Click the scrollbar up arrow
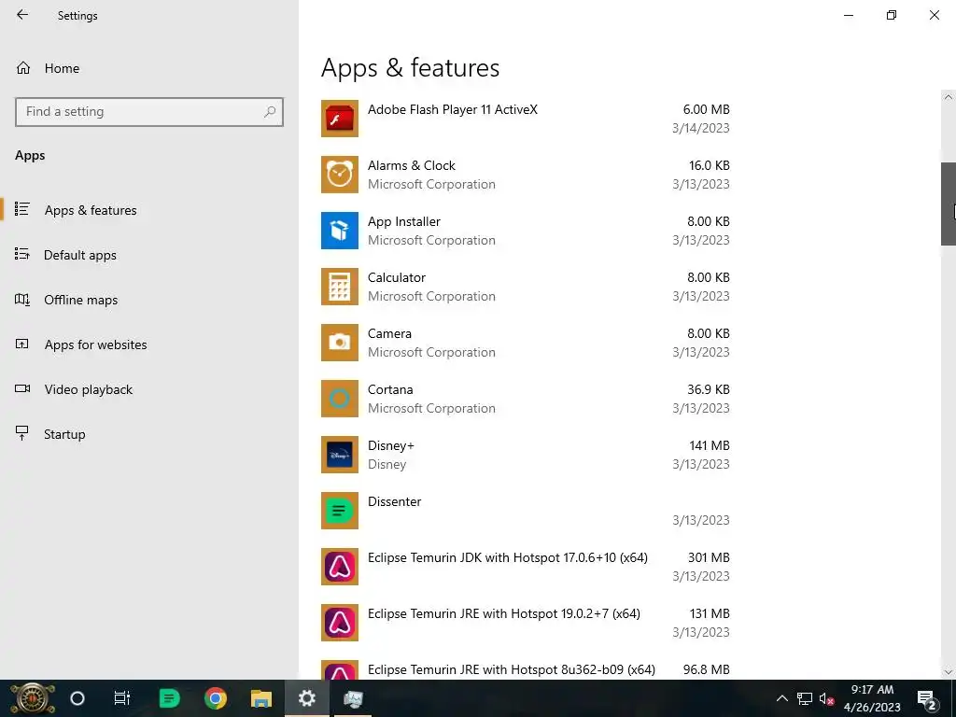The height and width of the screenshot is (717, 956). [x=948, y=97]
